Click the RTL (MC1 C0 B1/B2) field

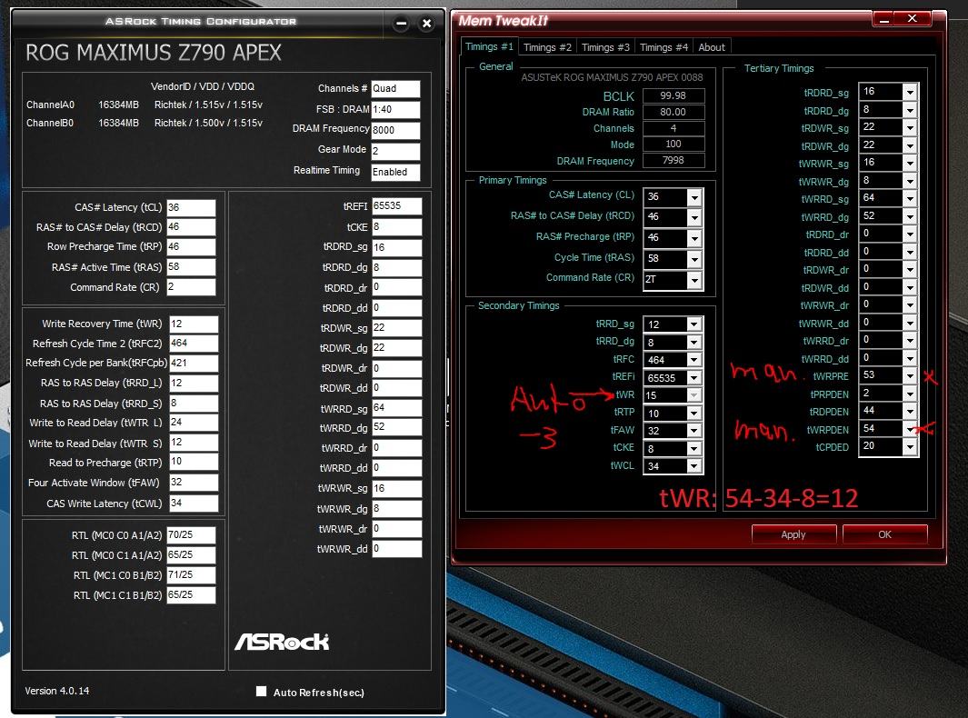coord(191,574)
